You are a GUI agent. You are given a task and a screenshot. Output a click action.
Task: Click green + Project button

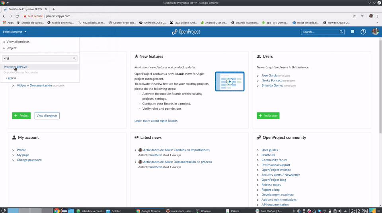pos(21,116)
